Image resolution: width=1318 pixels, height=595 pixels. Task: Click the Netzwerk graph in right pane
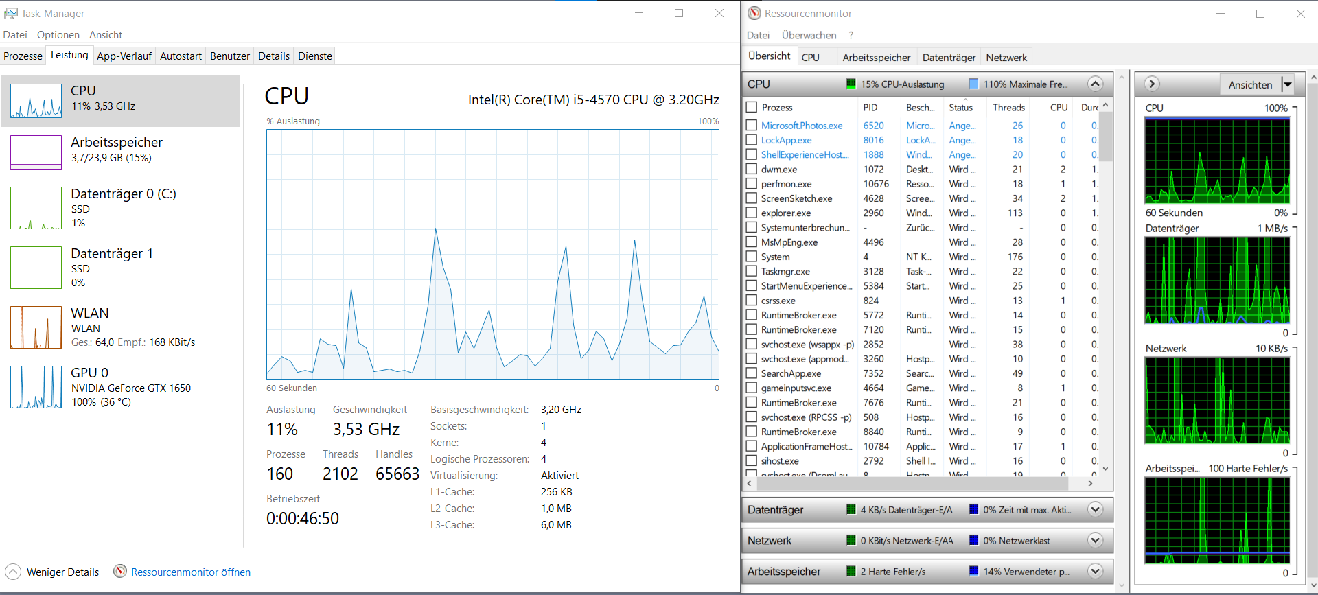point(1217,400)
